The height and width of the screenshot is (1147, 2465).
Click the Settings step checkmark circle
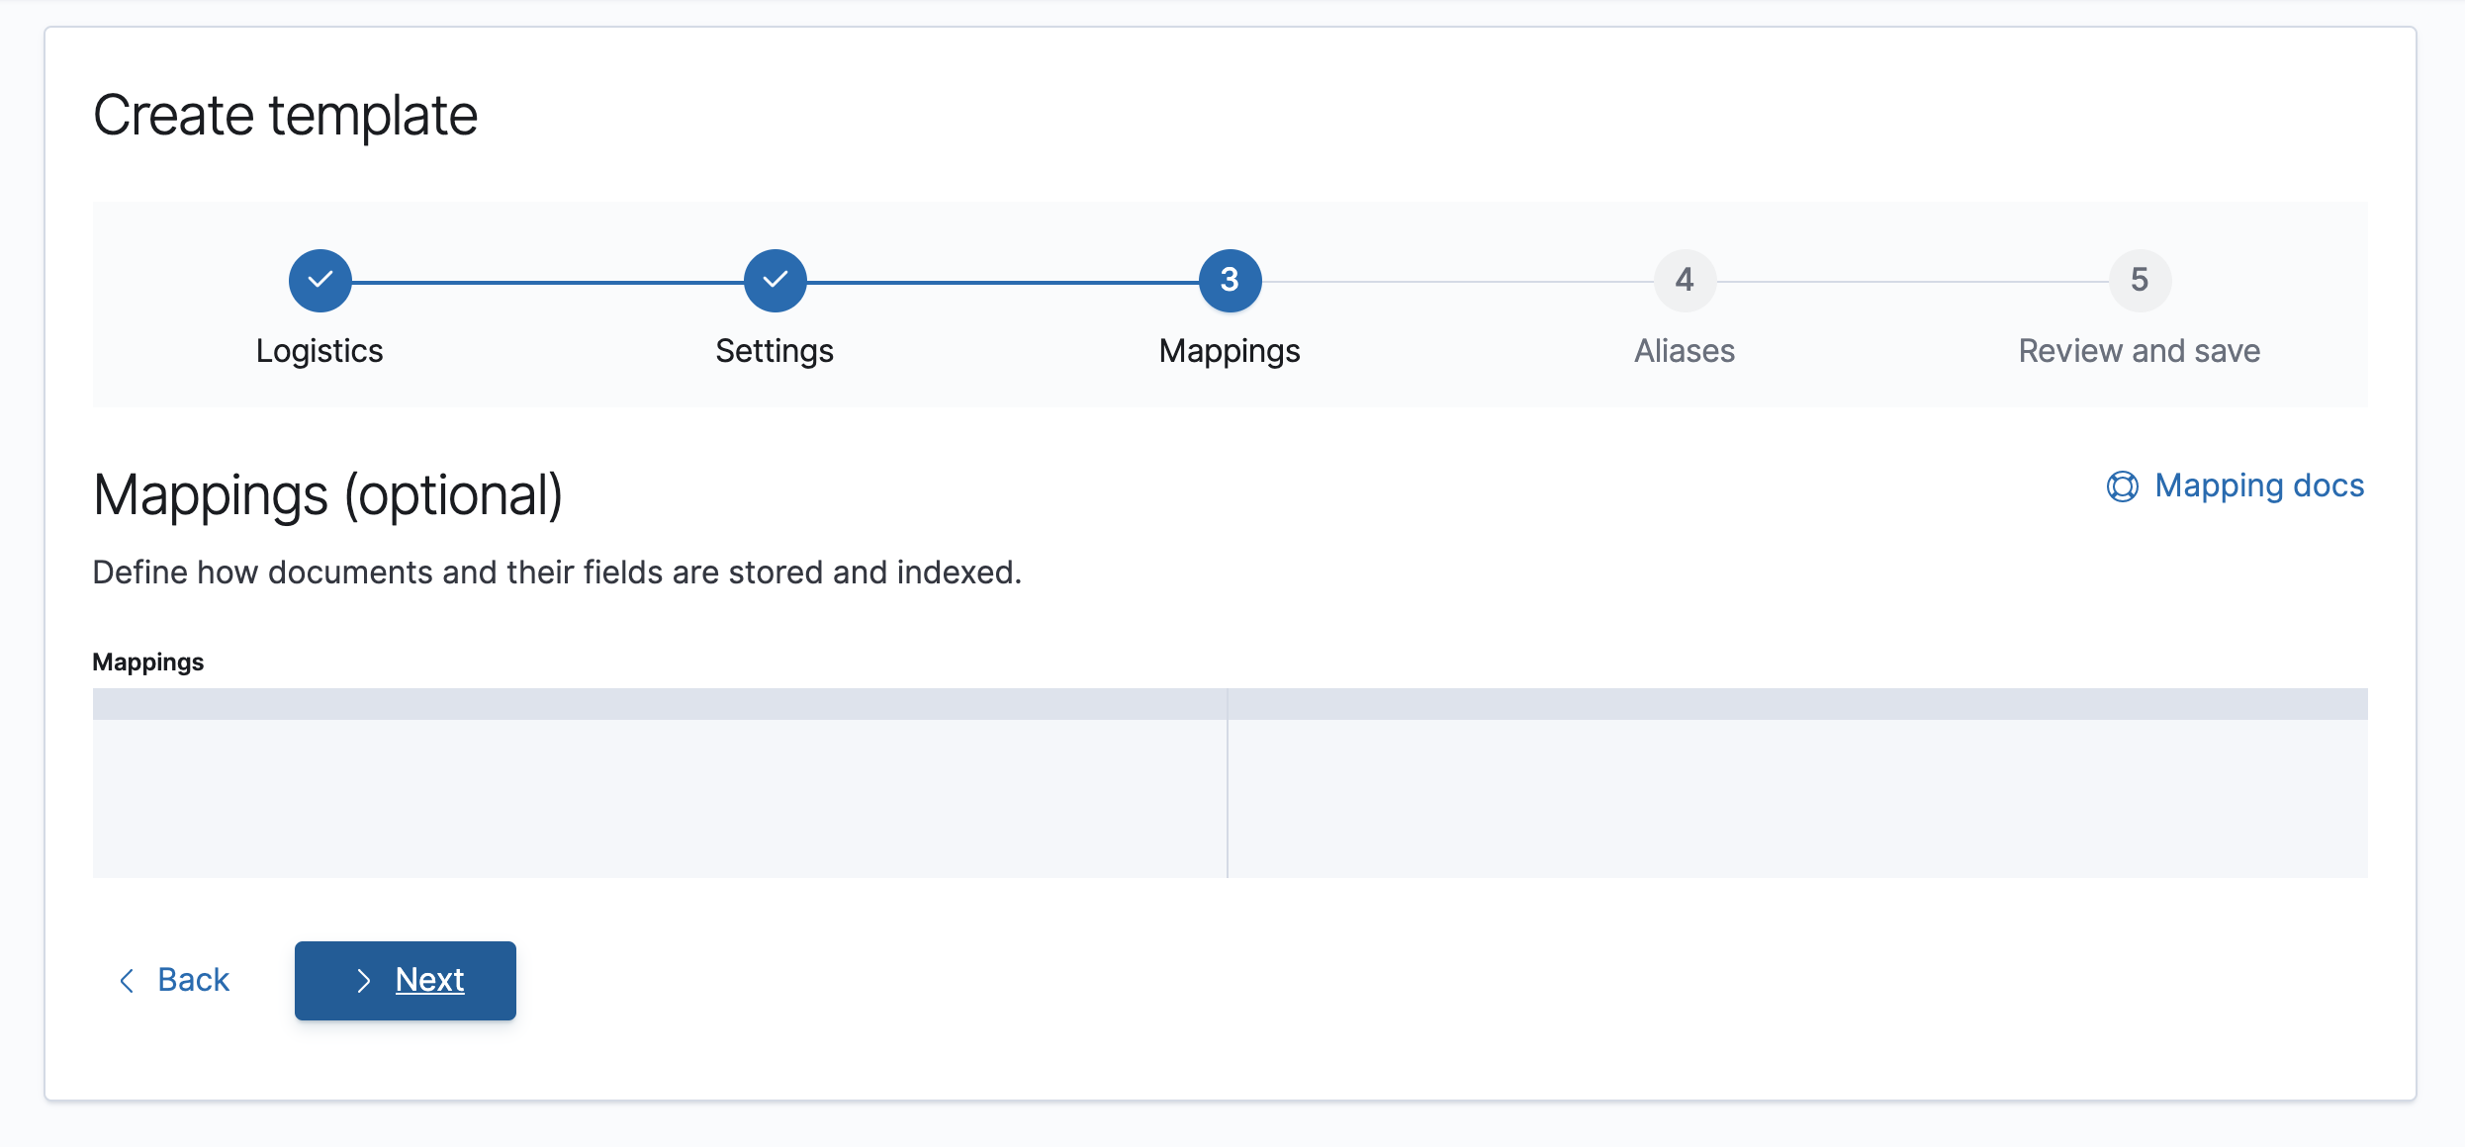[775, 281]
